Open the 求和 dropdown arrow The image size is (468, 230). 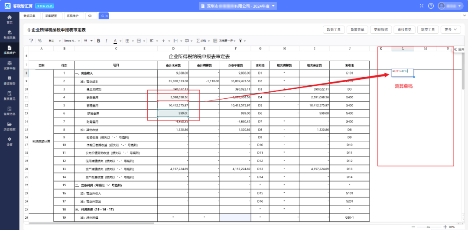[x=209, y=41]
